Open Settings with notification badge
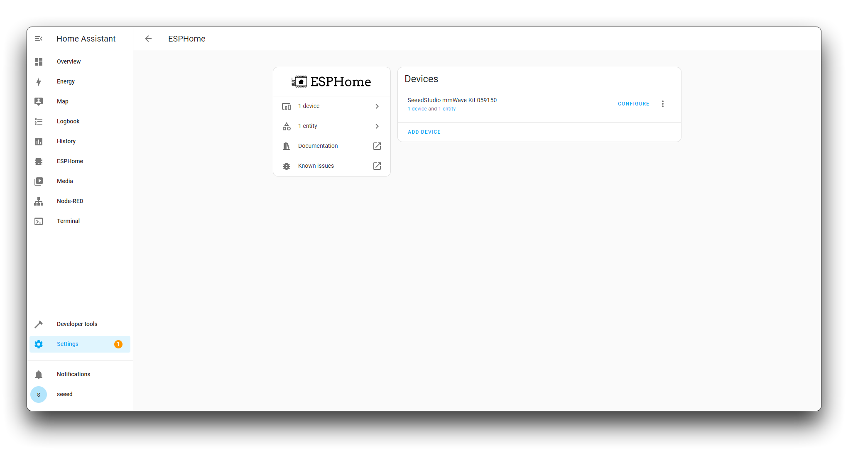Viewport: 848px width, 451px height. pyautogui.click(x=78, y=344)
